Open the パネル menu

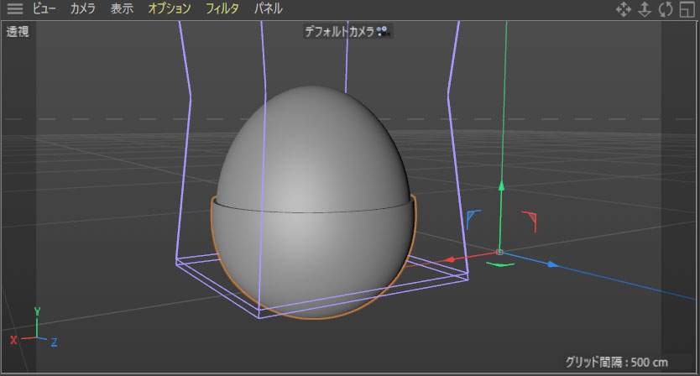[269, 9]
